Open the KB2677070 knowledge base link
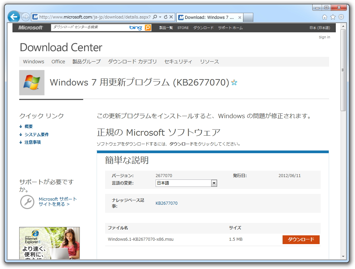 click(x=167, y=203)
